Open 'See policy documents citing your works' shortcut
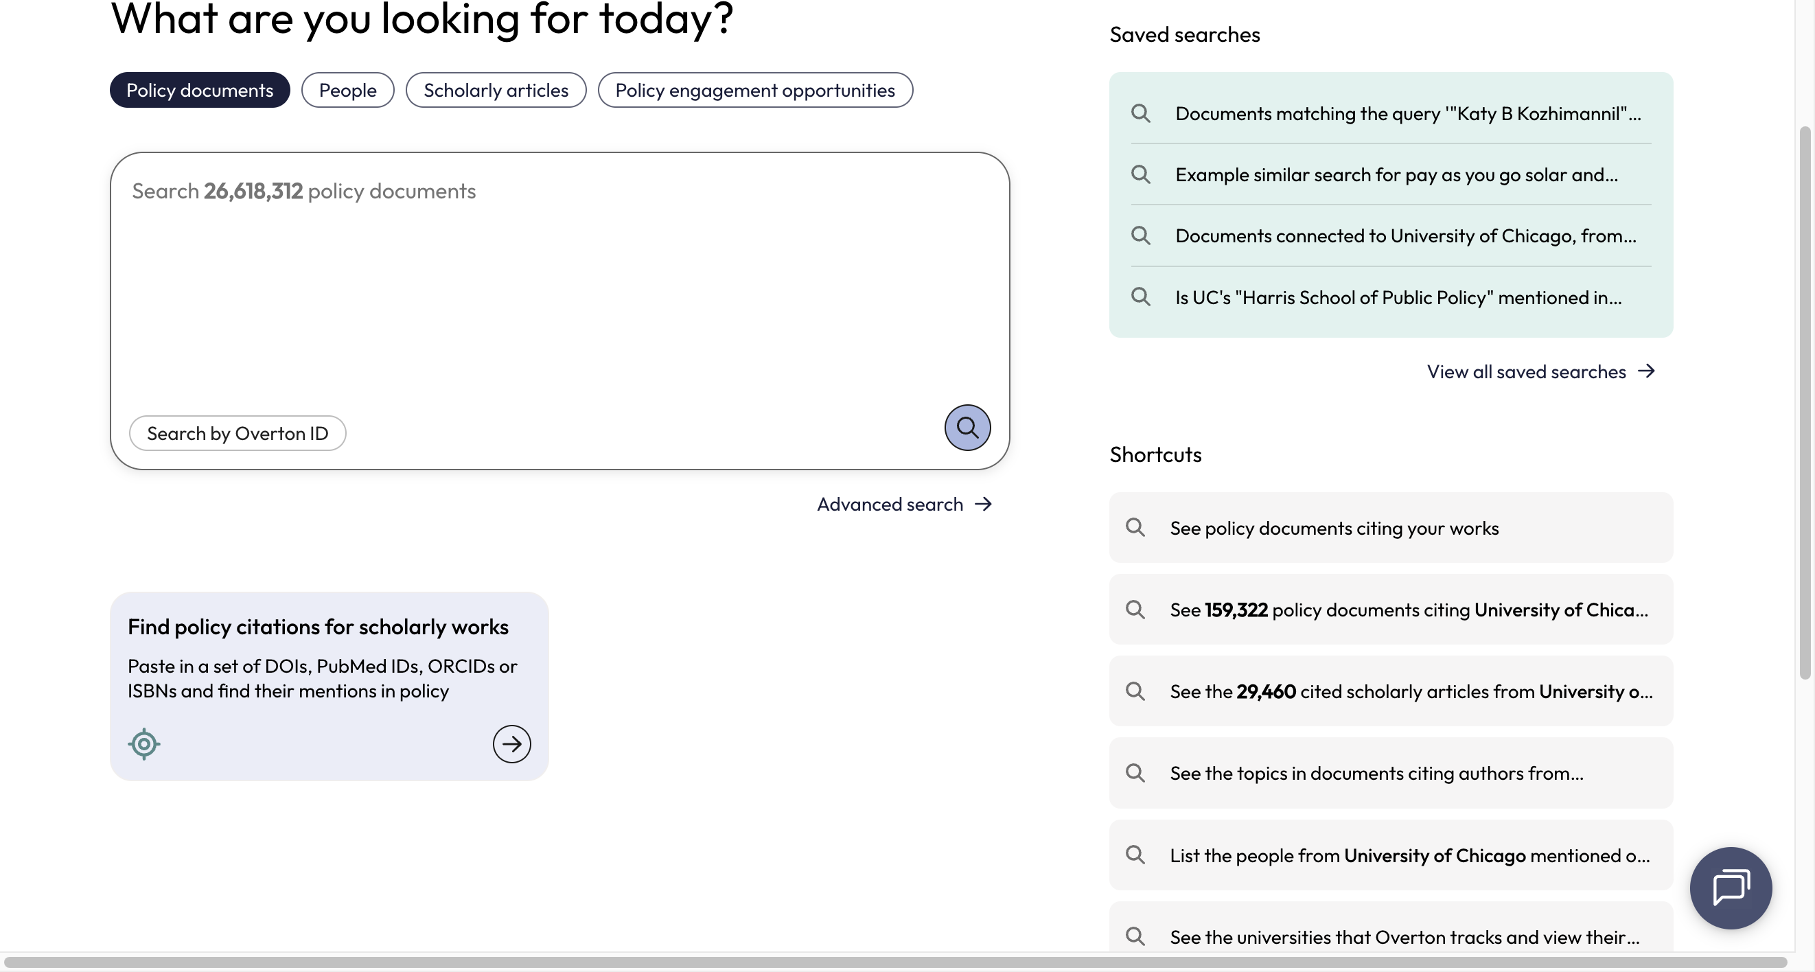1815x972 pixels. [1391, 528]
